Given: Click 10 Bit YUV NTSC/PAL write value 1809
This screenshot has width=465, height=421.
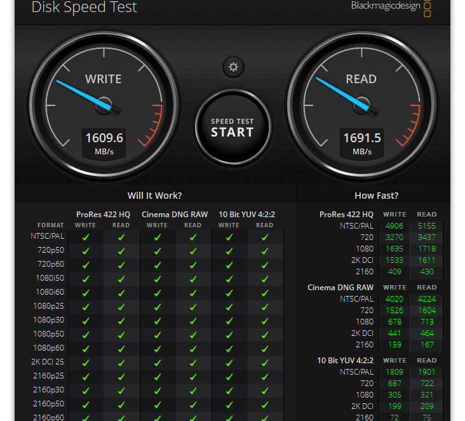Looking at the screenshot, I should (x=394, y=371).
